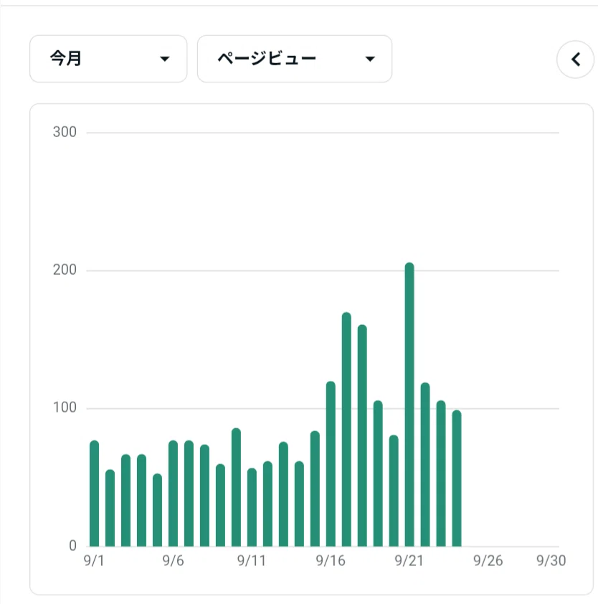Click the previous period chevron button

click(x=575, y=60)
